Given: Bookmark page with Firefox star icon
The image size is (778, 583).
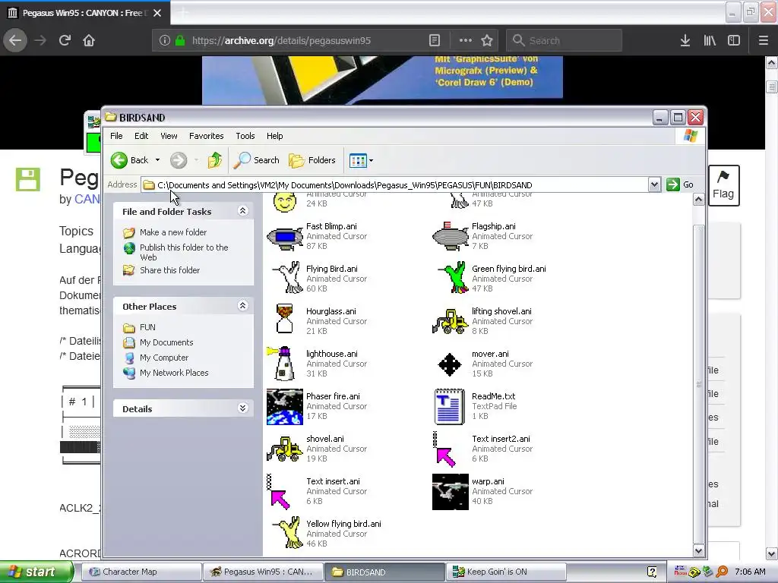Looking at the screenshot, I should point(487,40).
